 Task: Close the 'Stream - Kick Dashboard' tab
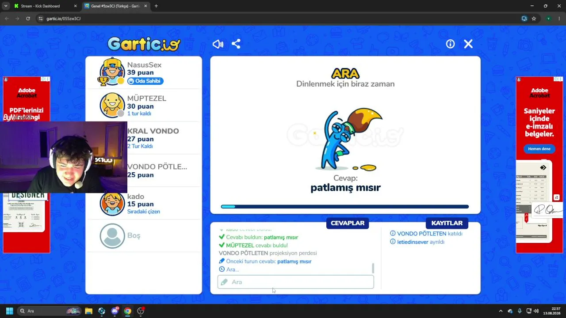pos(75,6)
